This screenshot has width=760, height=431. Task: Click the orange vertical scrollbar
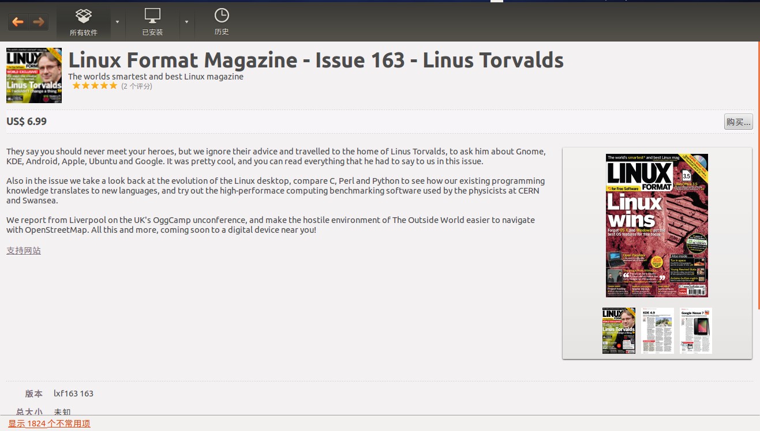pos(758,175)
